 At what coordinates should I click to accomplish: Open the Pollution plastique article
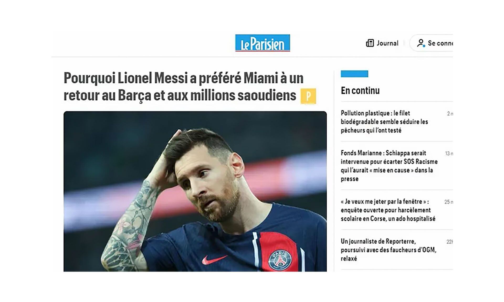(384, 122)
